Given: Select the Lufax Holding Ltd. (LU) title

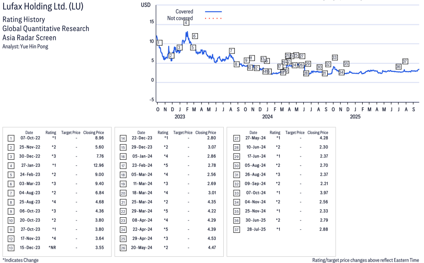Looking at the screenshot, I should click(x=42, y=7).
